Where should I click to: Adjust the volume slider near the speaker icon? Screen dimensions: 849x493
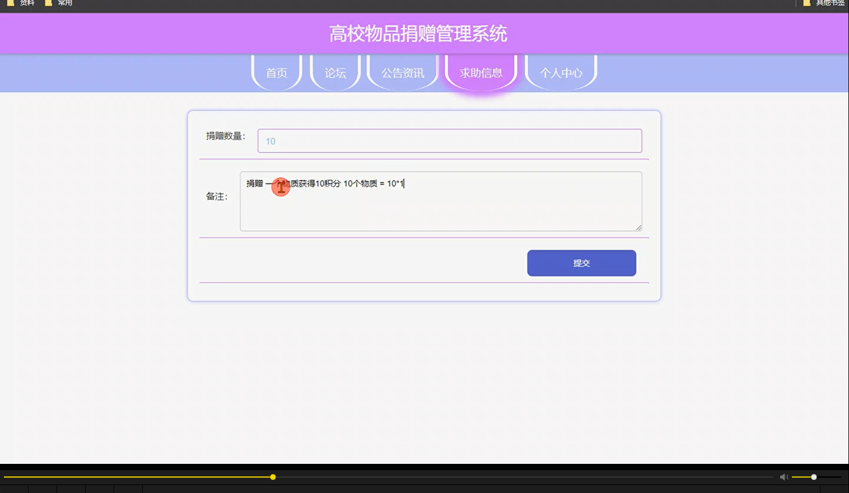coord(813,477)
